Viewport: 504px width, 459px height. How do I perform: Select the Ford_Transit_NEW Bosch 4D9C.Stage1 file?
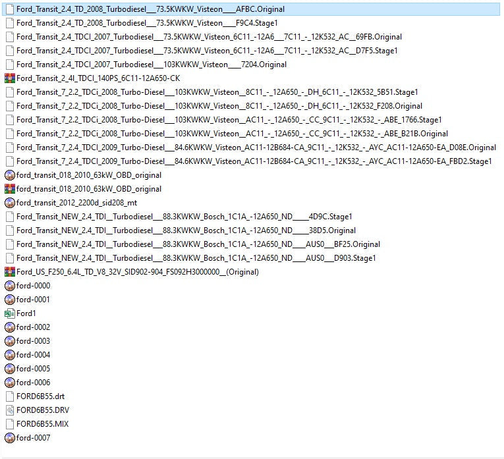pos(184,217)
